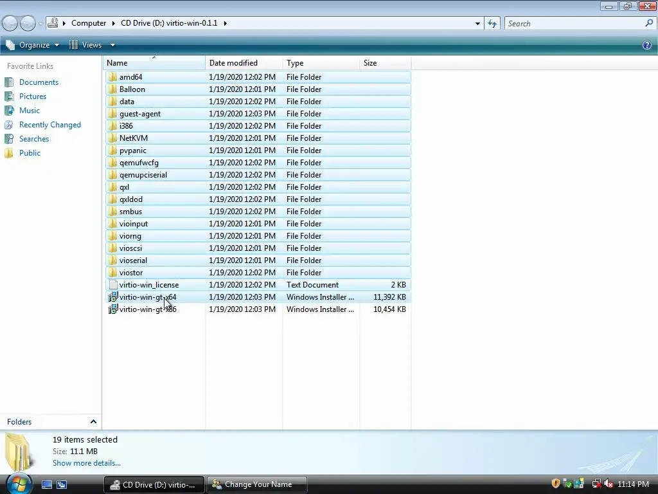Click the muted volume tray icon
This screenshot has width=658, height=494.
pyautogui.click(x=609, y=484)
